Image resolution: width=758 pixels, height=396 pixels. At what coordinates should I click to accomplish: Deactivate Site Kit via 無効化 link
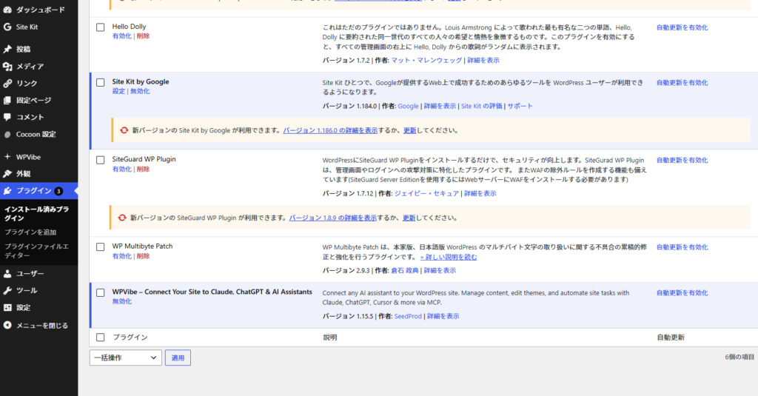[140, 91]
